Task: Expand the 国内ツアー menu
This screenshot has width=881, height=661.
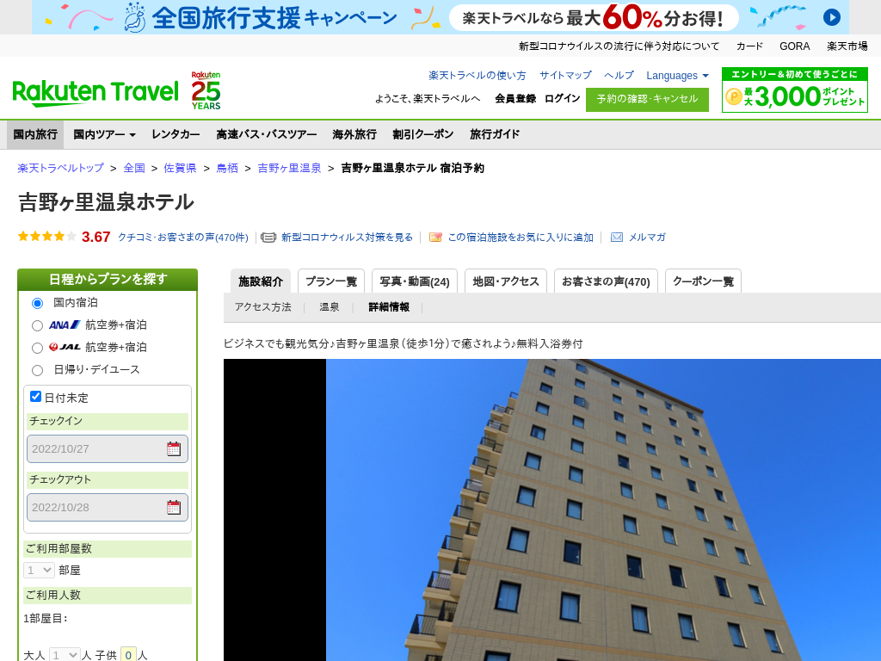Action: (104, 134)
